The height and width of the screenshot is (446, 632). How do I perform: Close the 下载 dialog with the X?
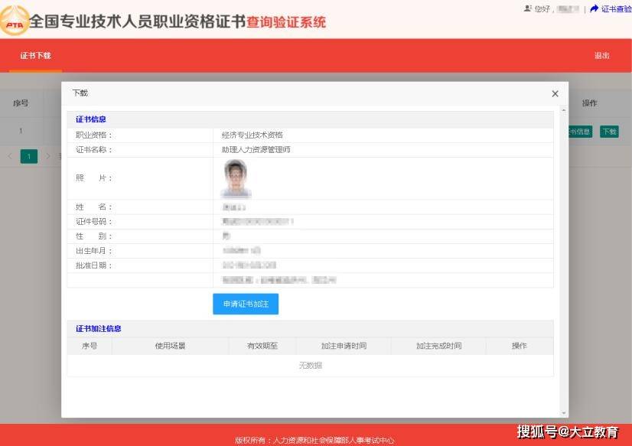tap(555, 93)
